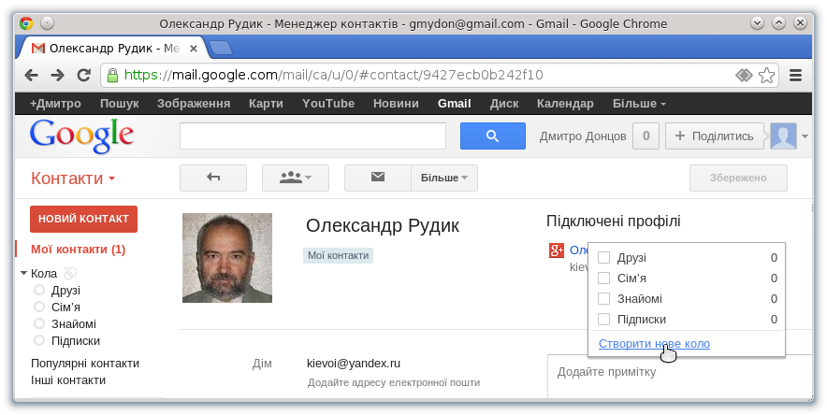
Task: Open Новини in the Google bar
Action: tap(396, 104)
